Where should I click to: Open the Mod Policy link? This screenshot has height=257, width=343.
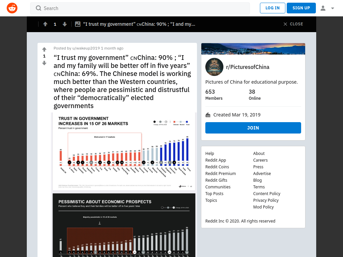coord(264,207)
